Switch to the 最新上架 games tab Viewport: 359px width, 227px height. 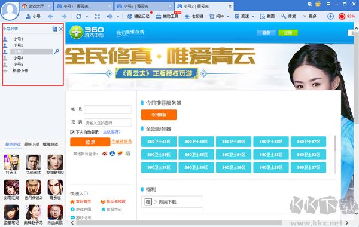[x=32, y=144]
